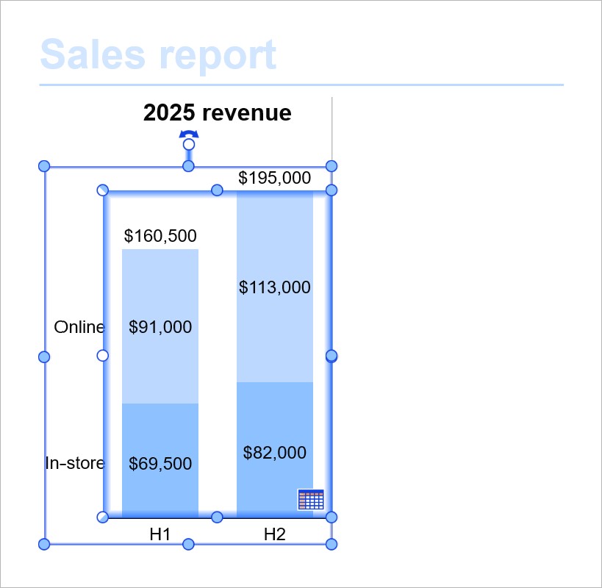Select plot area top-center resize handle

(x=217, y=190)
